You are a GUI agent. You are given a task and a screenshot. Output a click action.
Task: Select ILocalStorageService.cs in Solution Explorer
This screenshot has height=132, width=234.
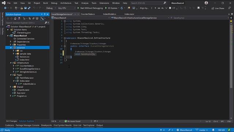click(30, 69)
